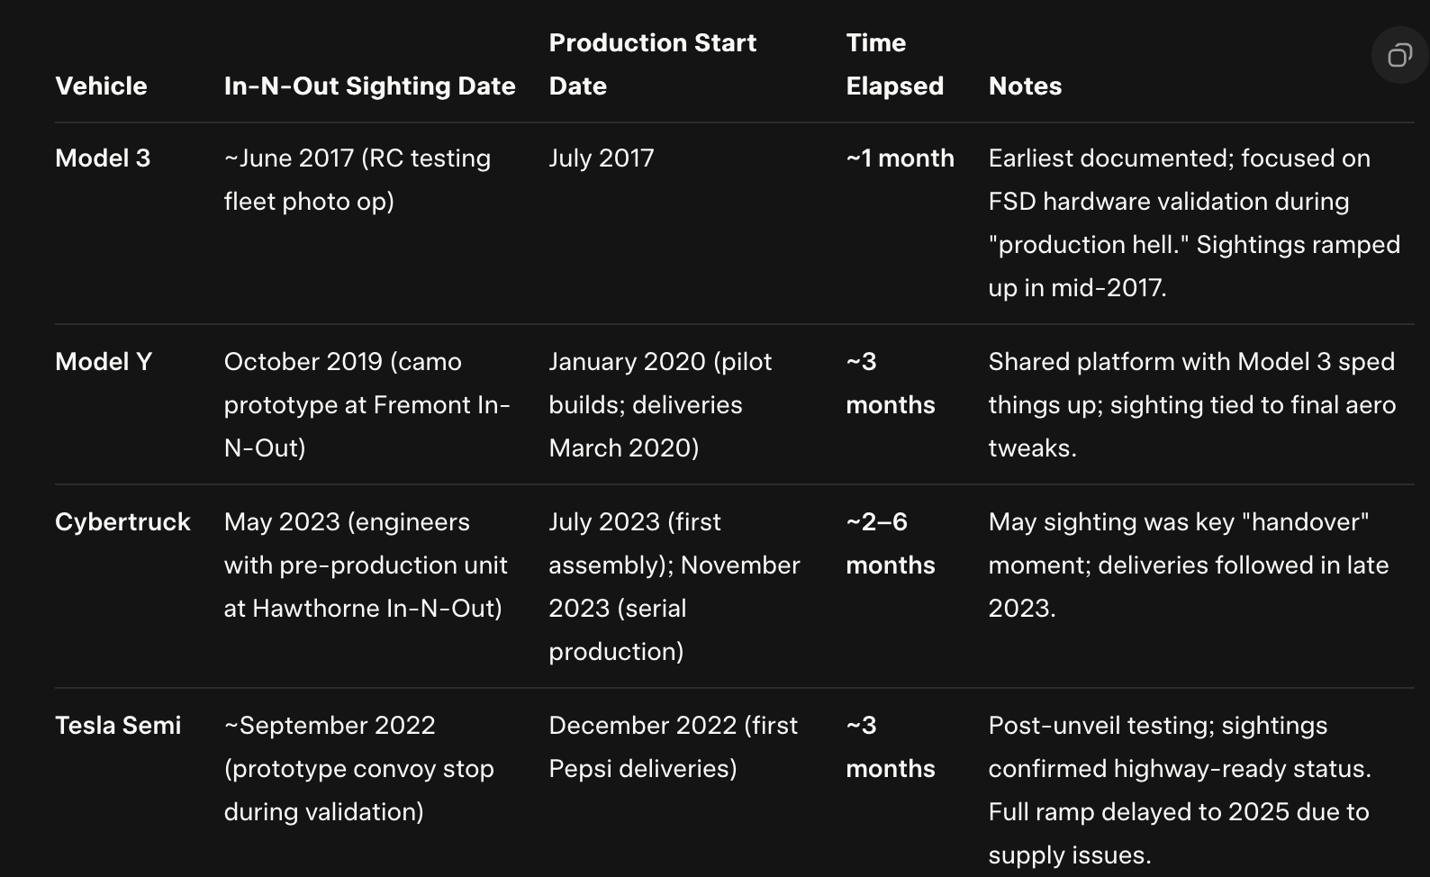Click the ~2–6 months elapsed cell

(891, 544)
